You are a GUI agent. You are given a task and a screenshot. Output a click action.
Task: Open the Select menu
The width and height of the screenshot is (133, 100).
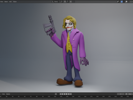click(6, 2)
